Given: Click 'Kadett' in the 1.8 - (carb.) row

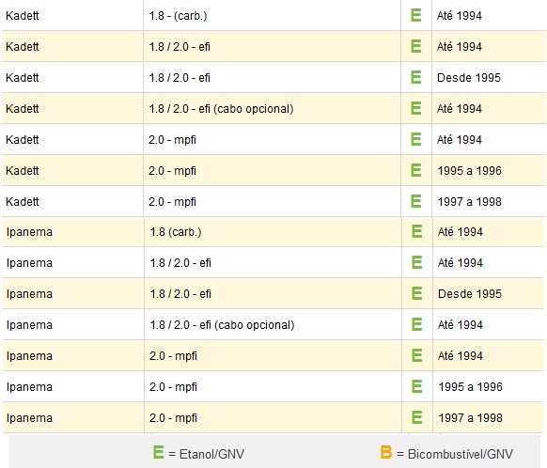Looking at the screenshot, I should tap(23, 16).
